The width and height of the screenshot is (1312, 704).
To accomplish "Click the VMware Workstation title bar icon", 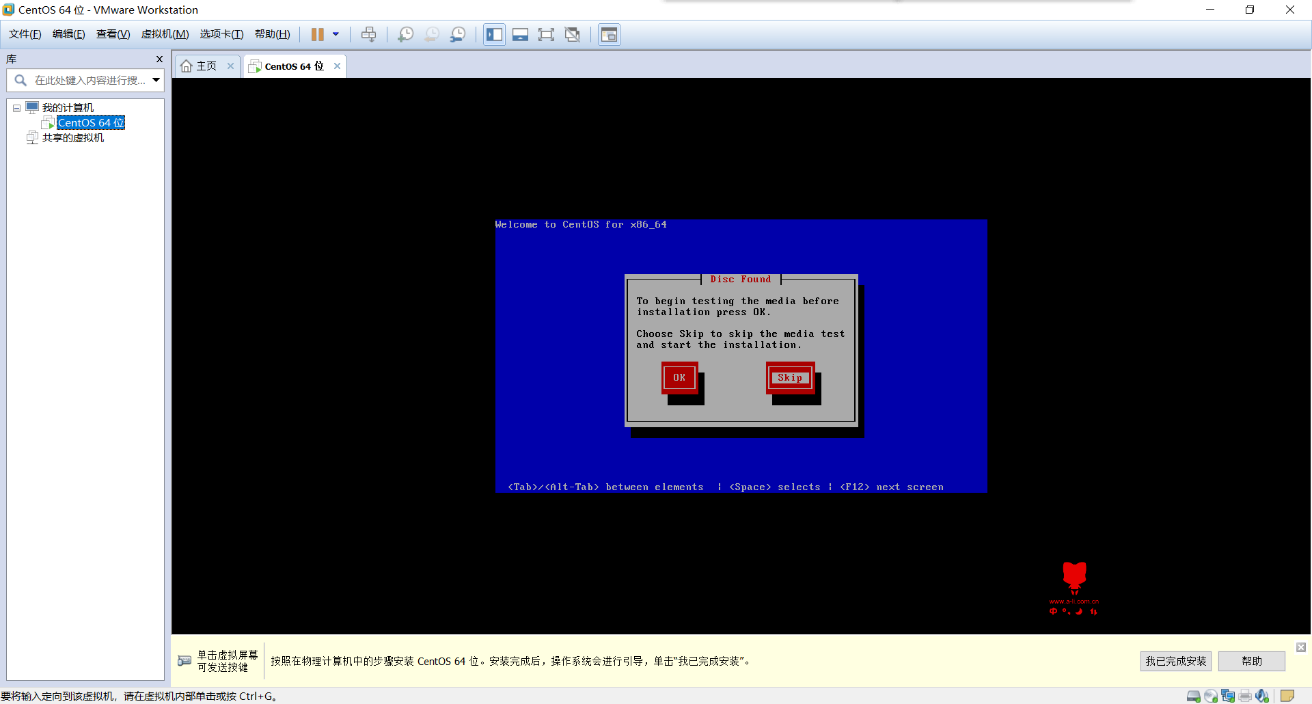I will point(8,10).
